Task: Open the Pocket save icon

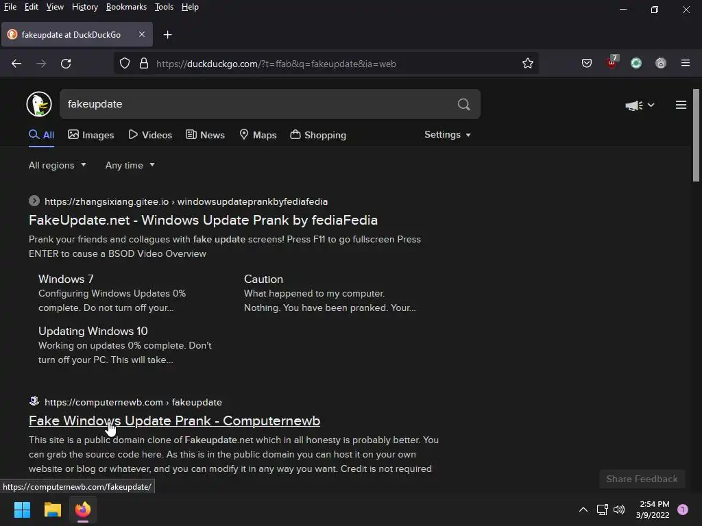Action: [x=587, y=63]
